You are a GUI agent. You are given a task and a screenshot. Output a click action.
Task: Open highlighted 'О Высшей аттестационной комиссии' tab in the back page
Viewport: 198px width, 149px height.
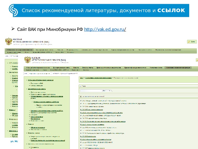coord(19,50)
